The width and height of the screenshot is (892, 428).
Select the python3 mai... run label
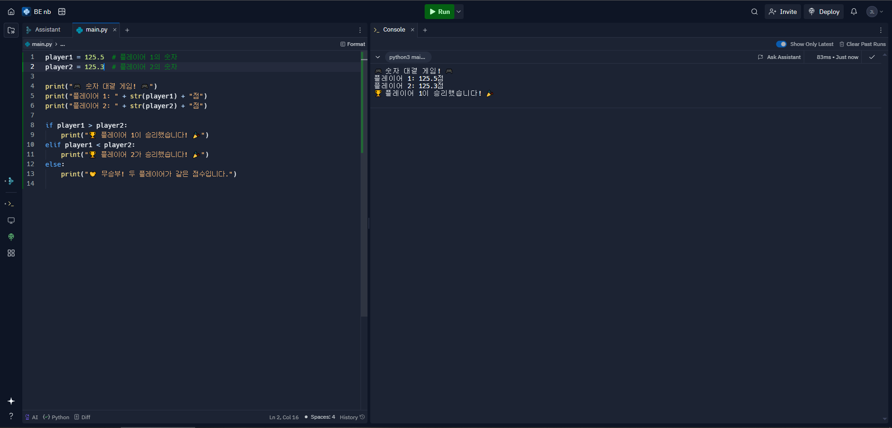(407, 57)
